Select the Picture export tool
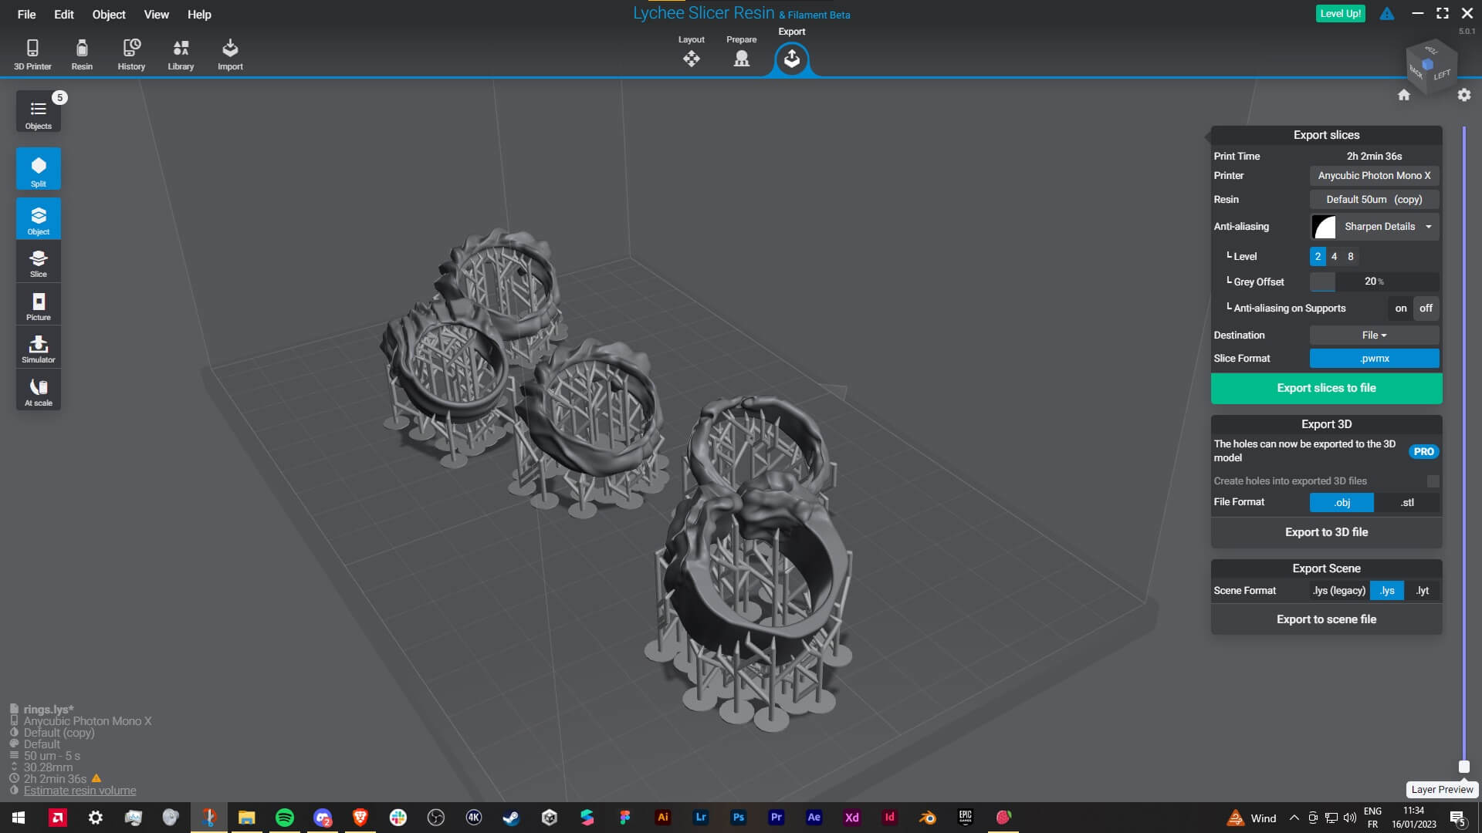 tap(39, 306)
